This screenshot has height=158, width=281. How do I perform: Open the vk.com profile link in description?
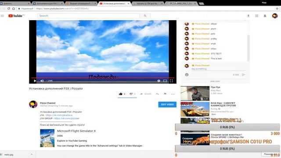click(59, 115)
